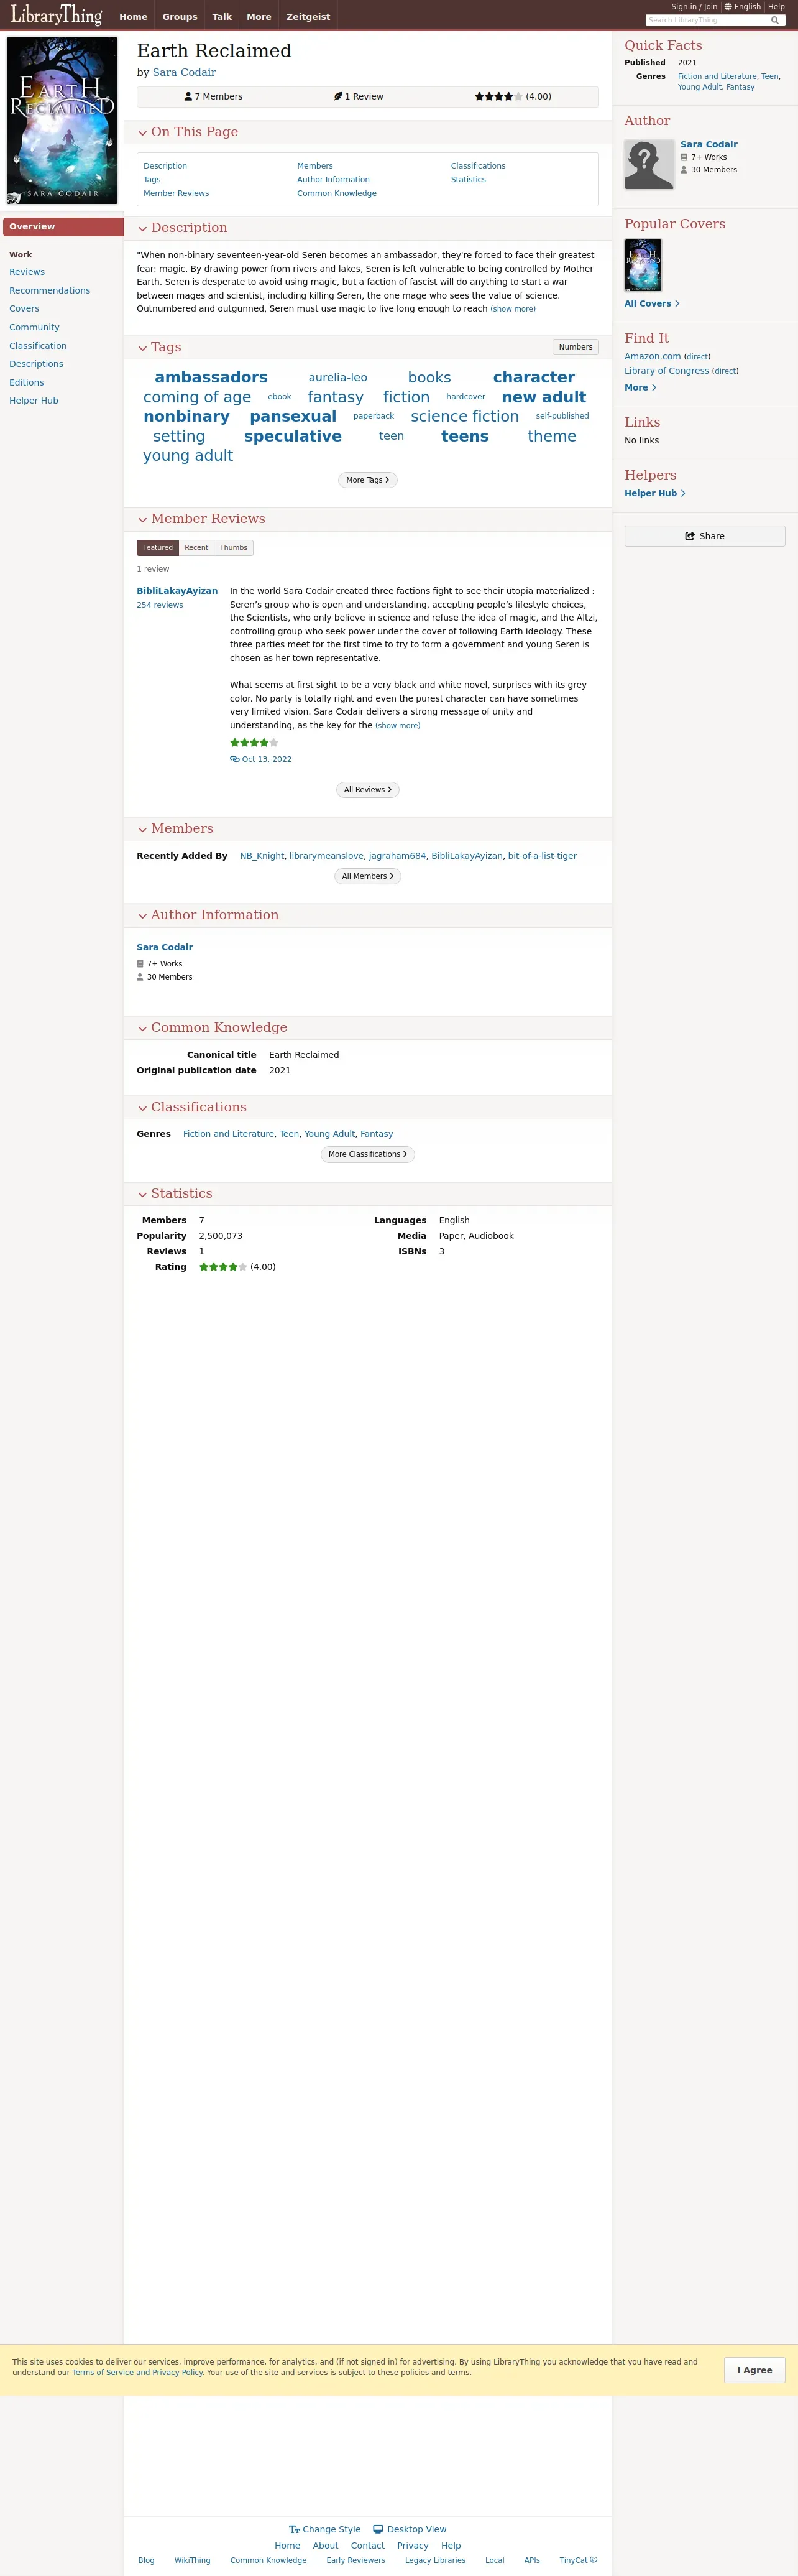Select the Thumbs reviews tab
The image size is (798, 2576).
234,548
